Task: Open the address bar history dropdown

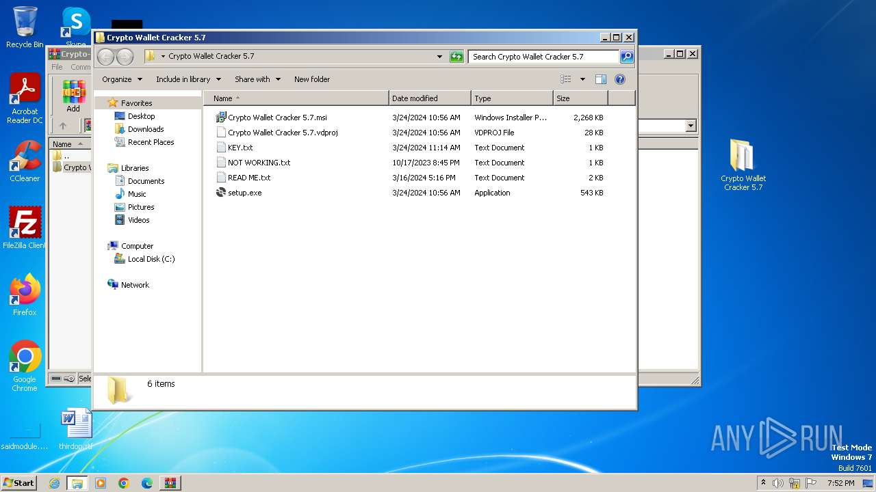Action: pyautogui.click(x=439, y=57)
